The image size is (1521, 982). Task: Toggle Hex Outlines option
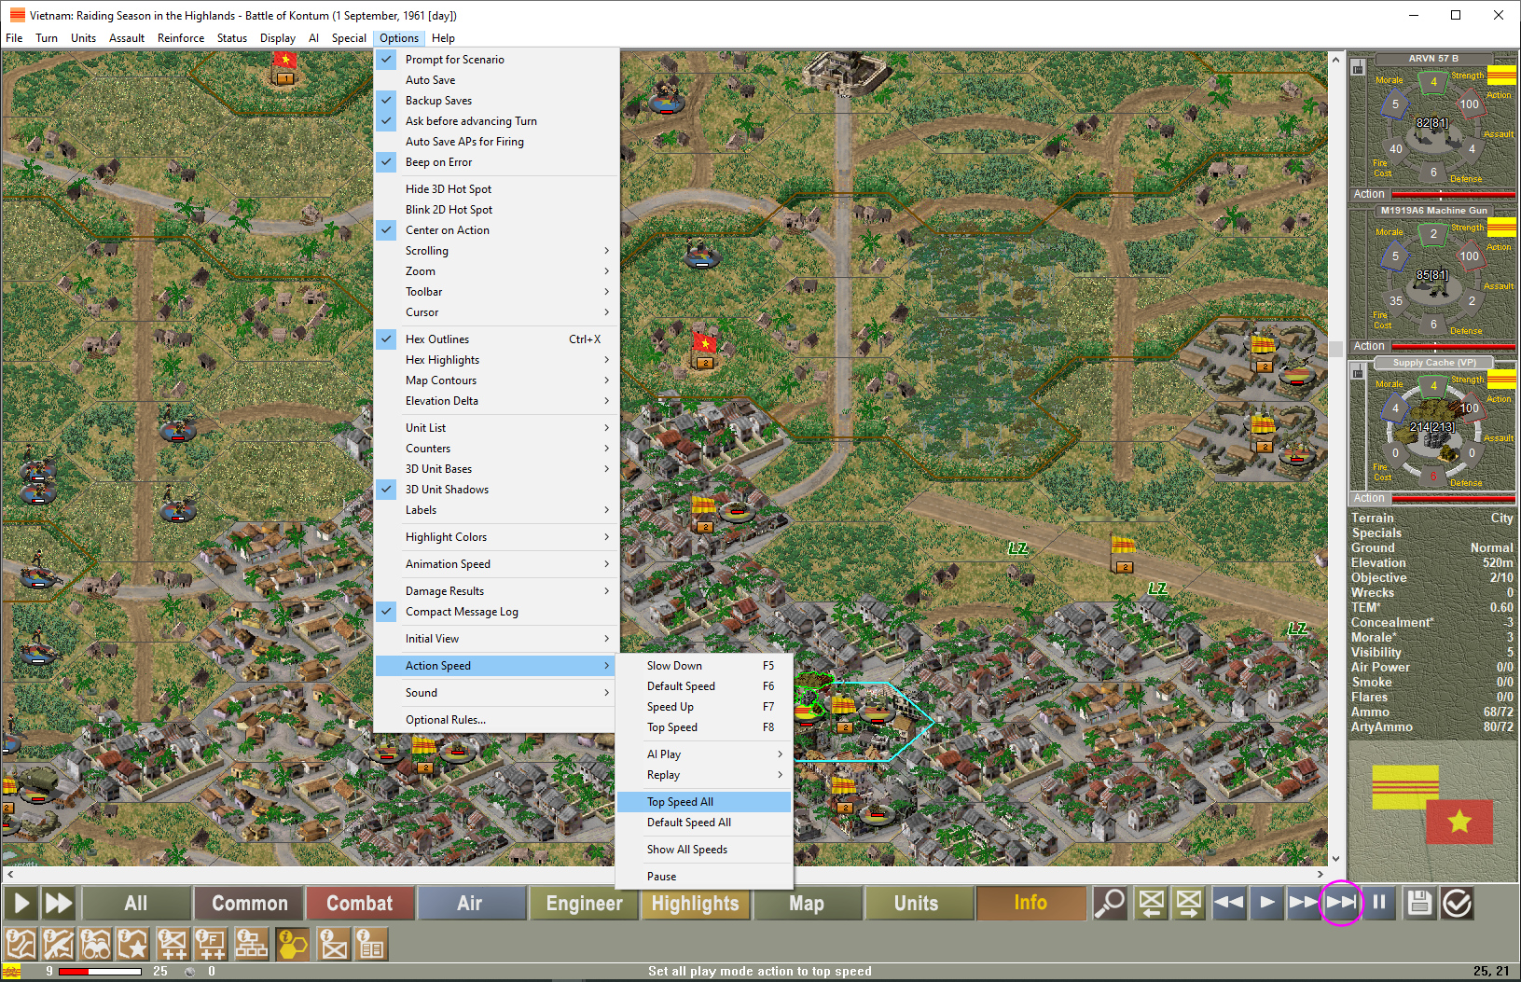[496, 339]
